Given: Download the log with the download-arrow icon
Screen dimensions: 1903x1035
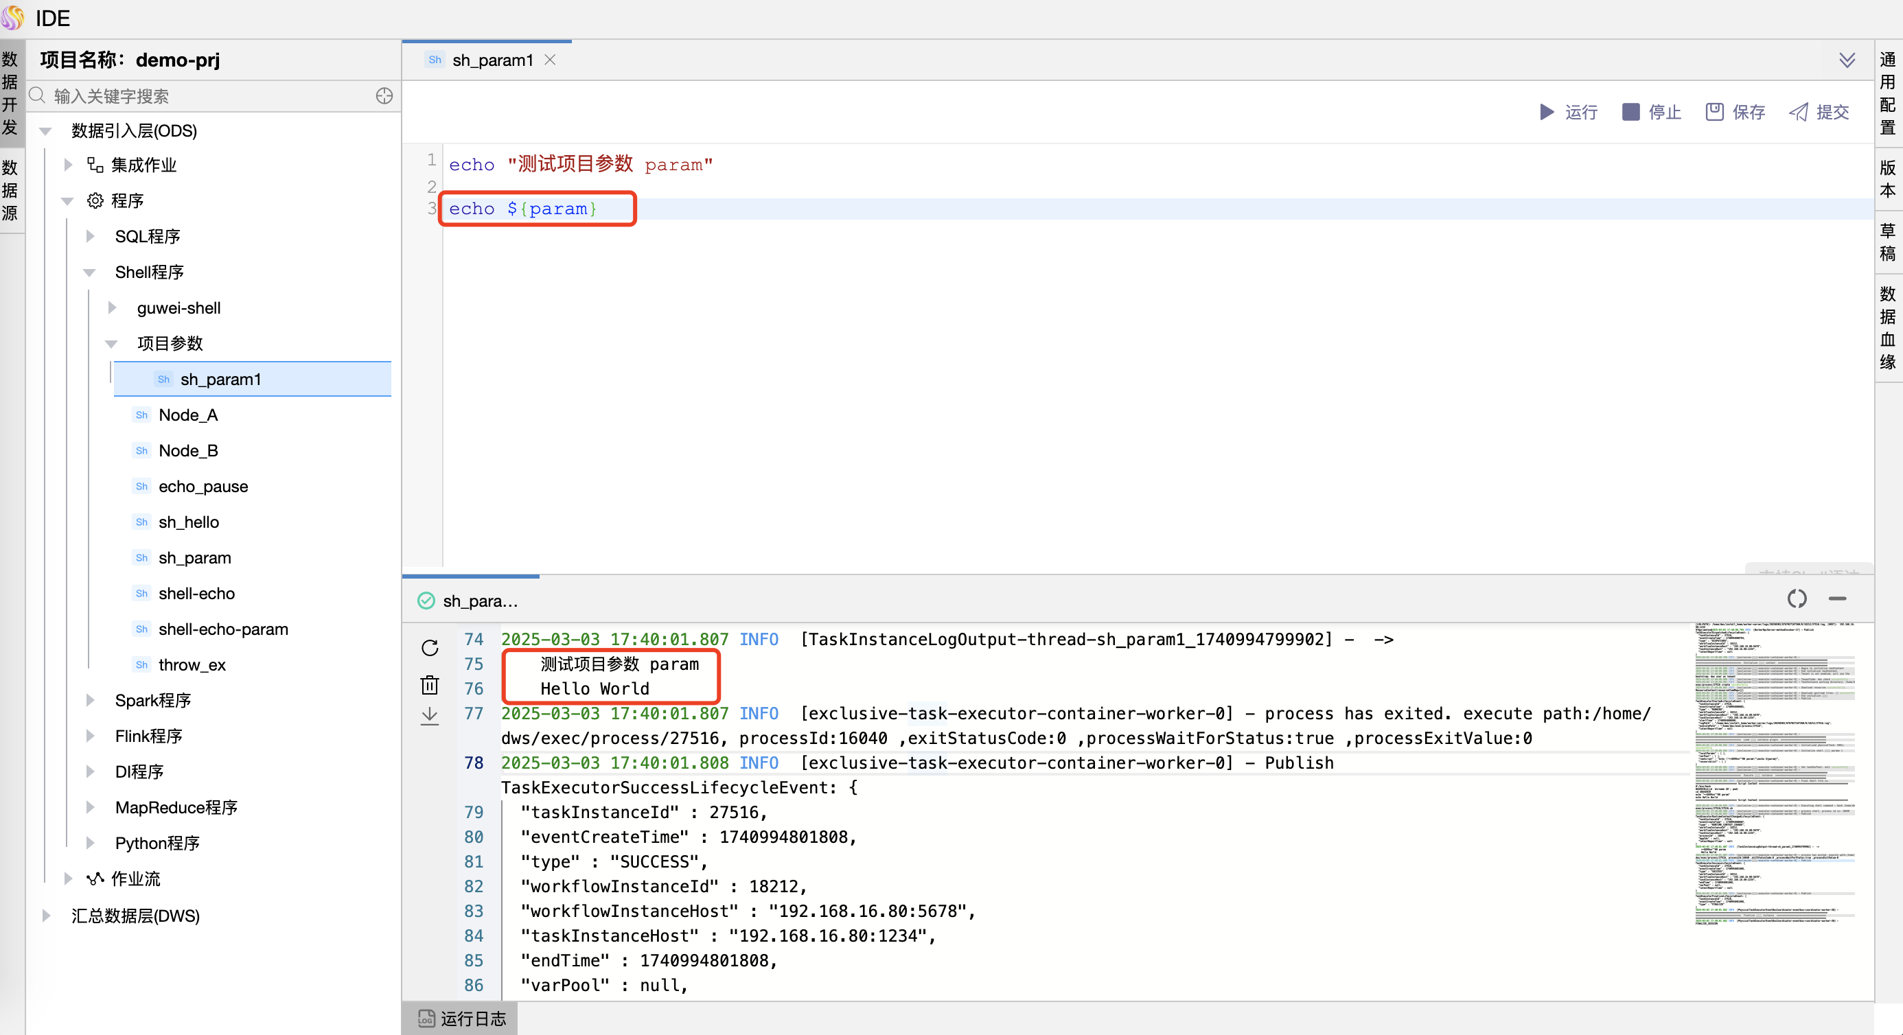Looking at the screenshot, I should pos(430,716).
